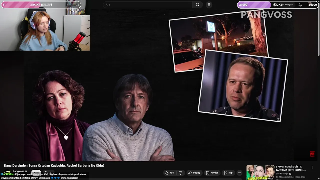Share the video via Paylaş
Viewport: 320px width, 180px height.
pos(194,173)
